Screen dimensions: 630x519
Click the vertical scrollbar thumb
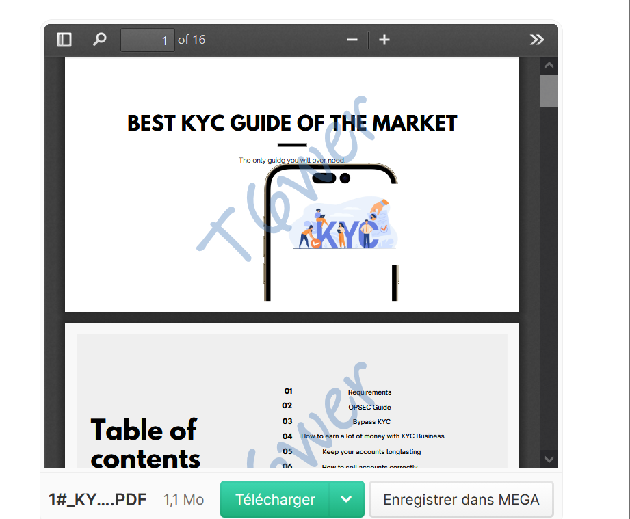point(549,91)
